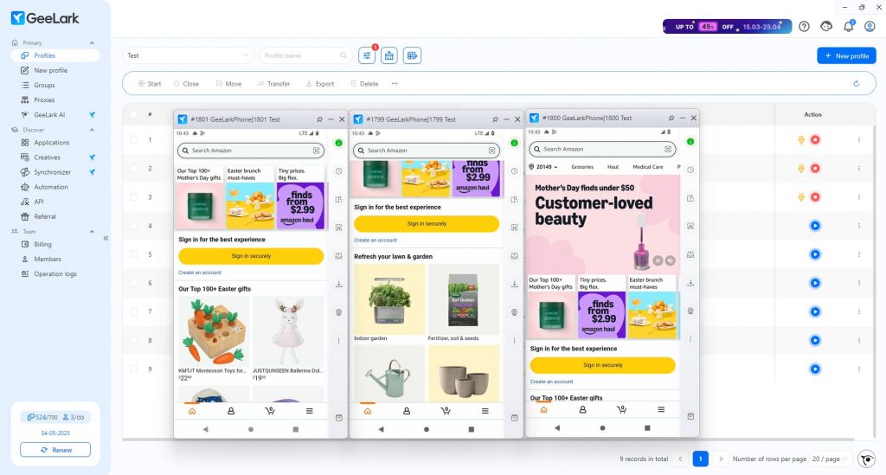Select page 1 in pagination
The height and width of the screenshot is (475, 886).
[x=700, y=459]
